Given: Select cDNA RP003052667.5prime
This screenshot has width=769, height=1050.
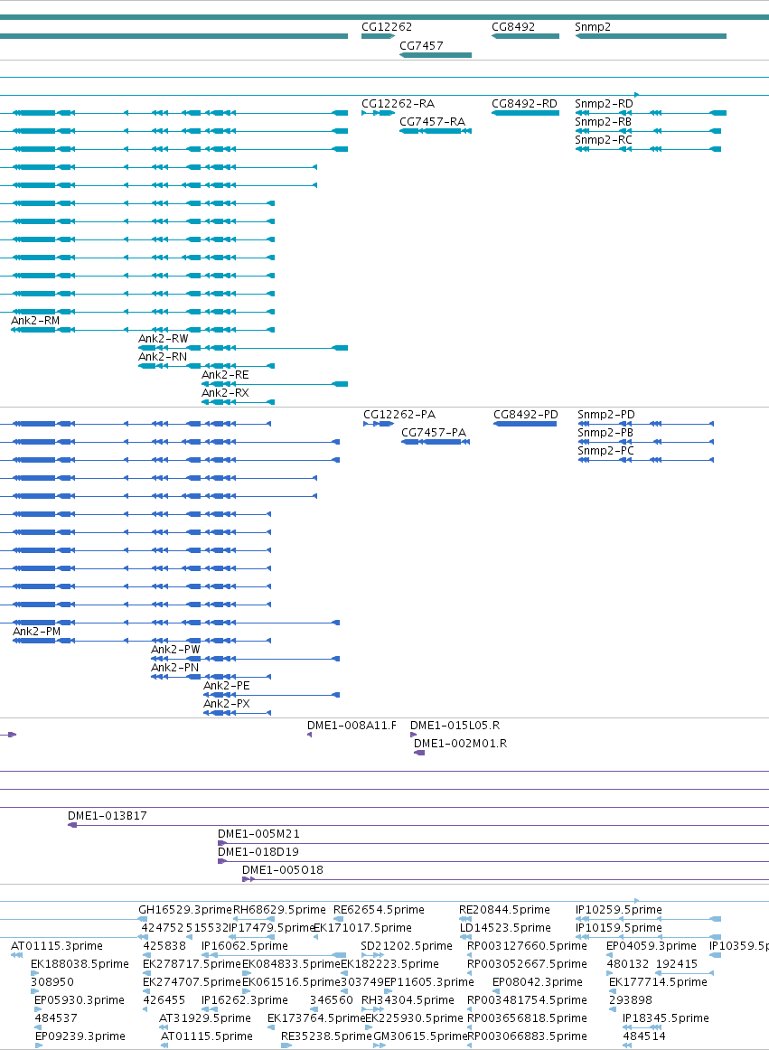Looking at the screenshot, I should click(x=527, y=963).
